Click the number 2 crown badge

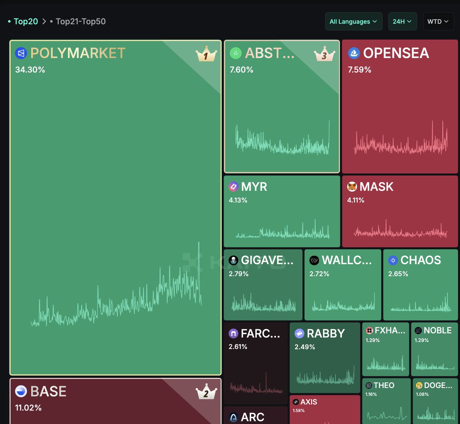click(x=206, y=391)
